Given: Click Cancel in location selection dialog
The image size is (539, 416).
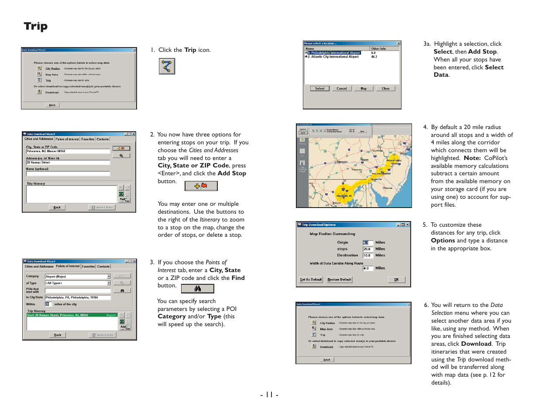Looking at the screenshot, I should pos(342,89).
